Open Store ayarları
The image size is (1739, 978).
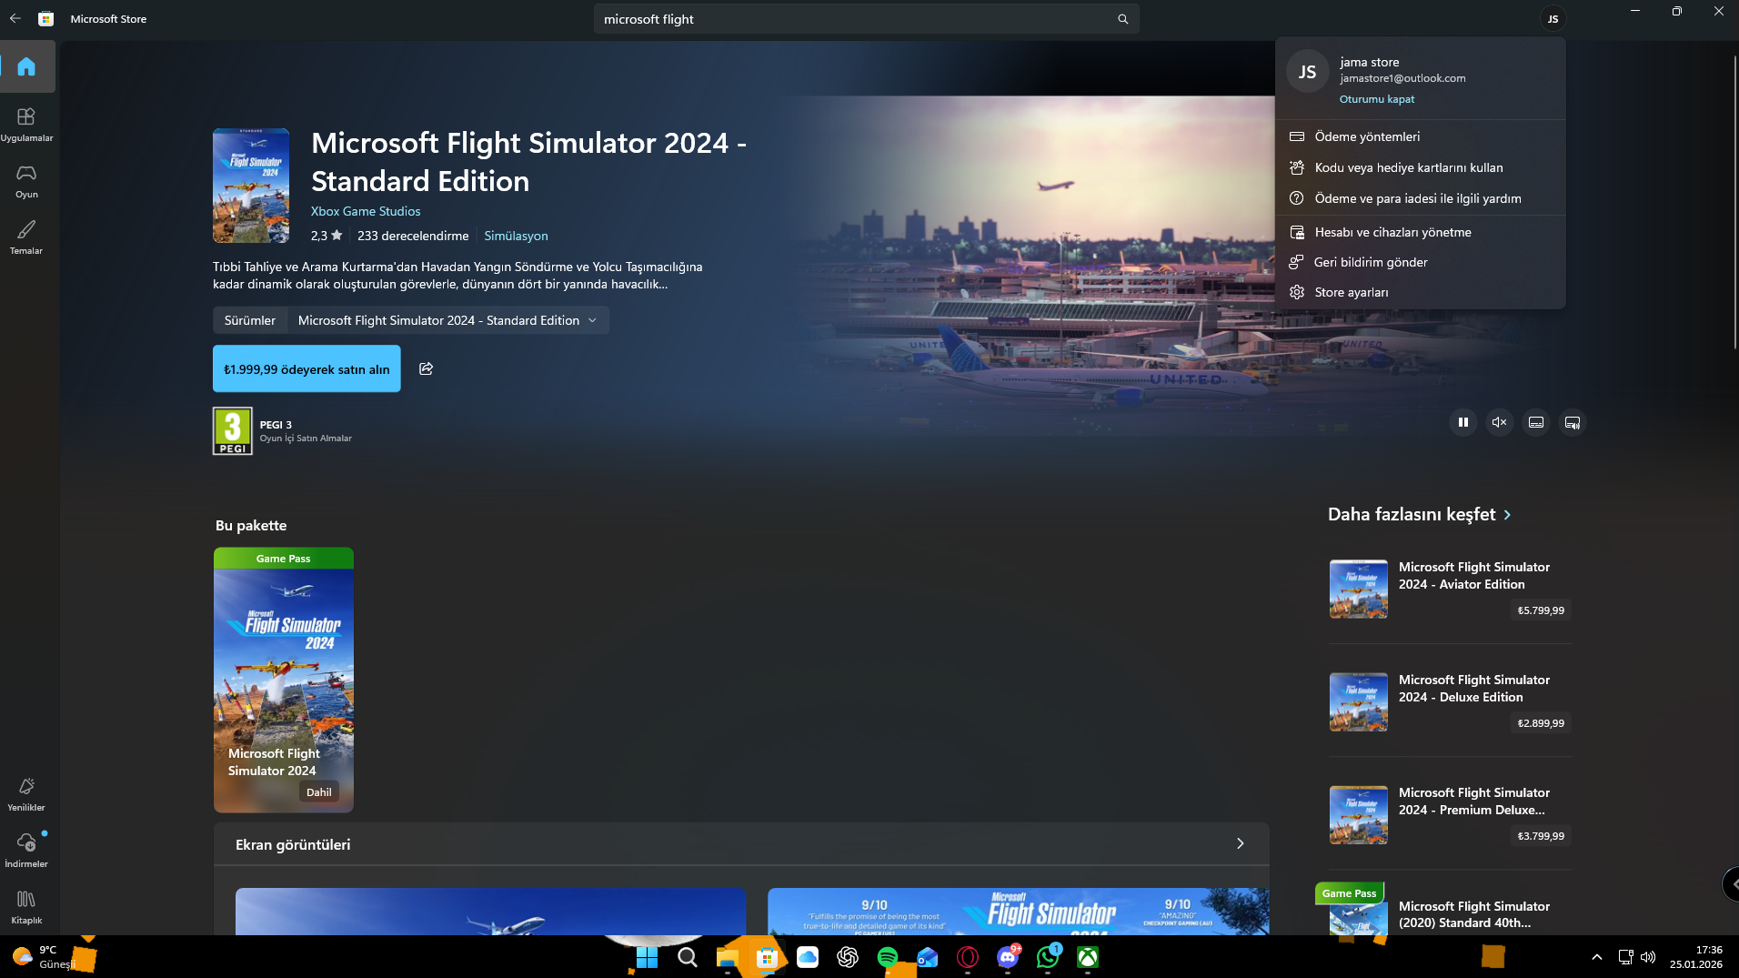1421,292
